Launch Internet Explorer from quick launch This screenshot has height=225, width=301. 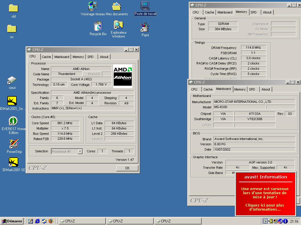click(37, 221)
